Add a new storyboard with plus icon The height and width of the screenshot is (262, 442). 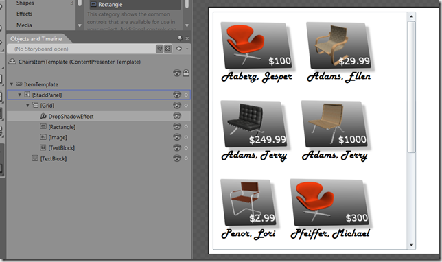click(179, 49)
